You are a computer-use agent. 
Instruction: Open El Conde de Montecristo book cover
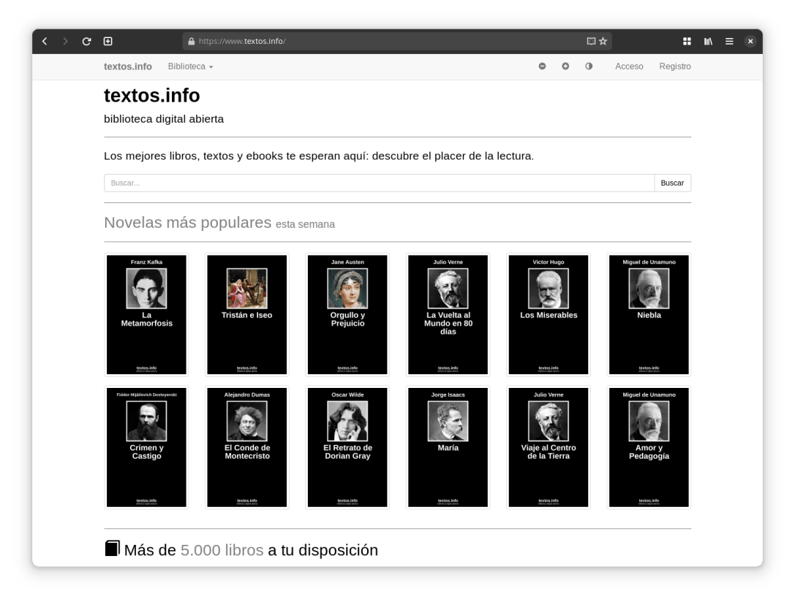[x=247, y=447]
